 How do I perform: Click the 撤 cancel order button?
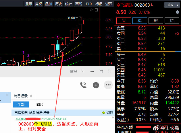point(156,21)
